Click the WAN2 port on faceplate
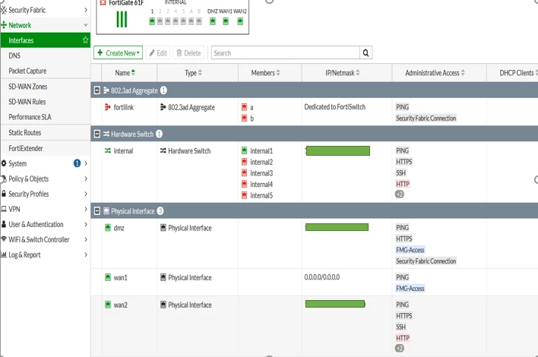 point(240,21)
